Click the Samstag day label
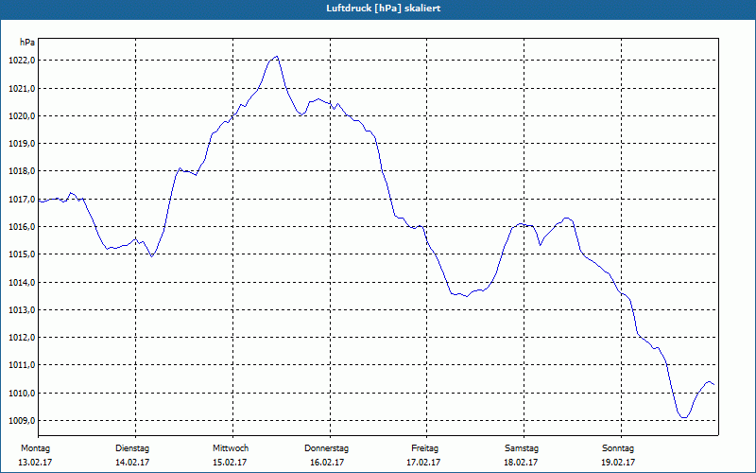The image size is (756, 473). pos(522,448)
